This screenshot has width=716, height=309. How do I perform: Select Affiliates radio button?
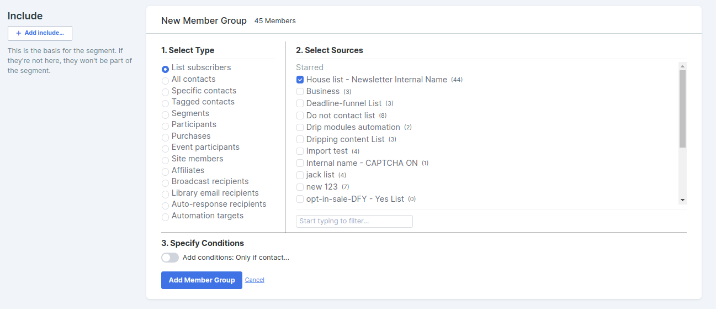[x=165, y=172]
